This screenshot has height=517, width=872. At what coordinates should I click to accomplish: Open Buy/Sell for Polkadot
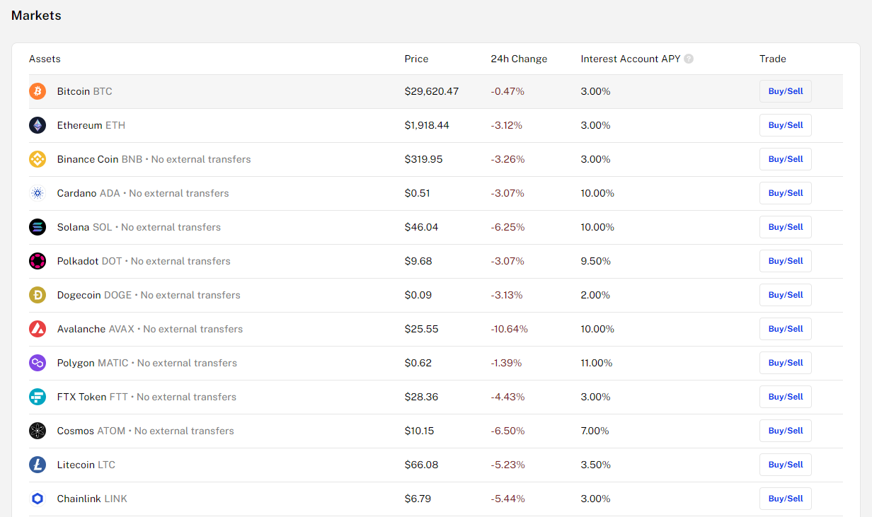point(786,261)
